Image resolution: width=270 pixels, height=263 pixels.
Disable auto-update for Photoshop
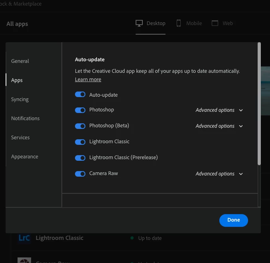tap(80, 110)
